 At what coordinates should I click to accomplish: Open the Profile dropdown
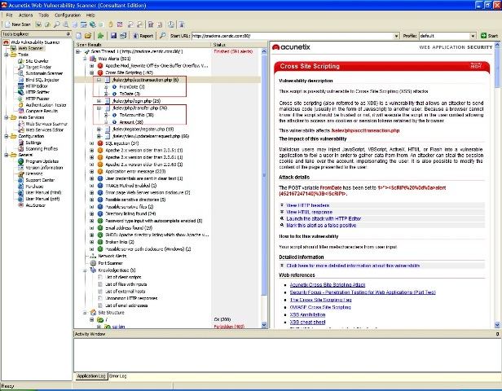[x=473, y=36]
